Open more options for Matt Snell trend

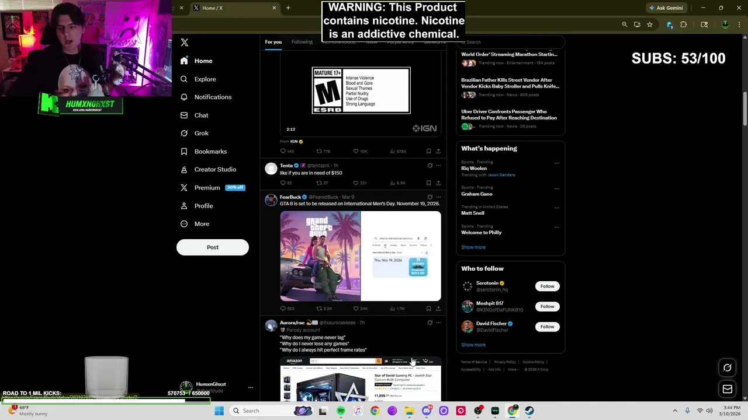[556, 208]
